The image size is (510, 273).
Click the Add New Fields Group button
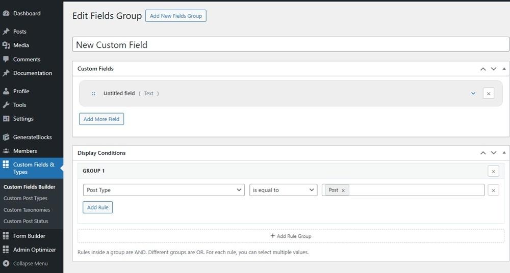[x=175, y=16]
